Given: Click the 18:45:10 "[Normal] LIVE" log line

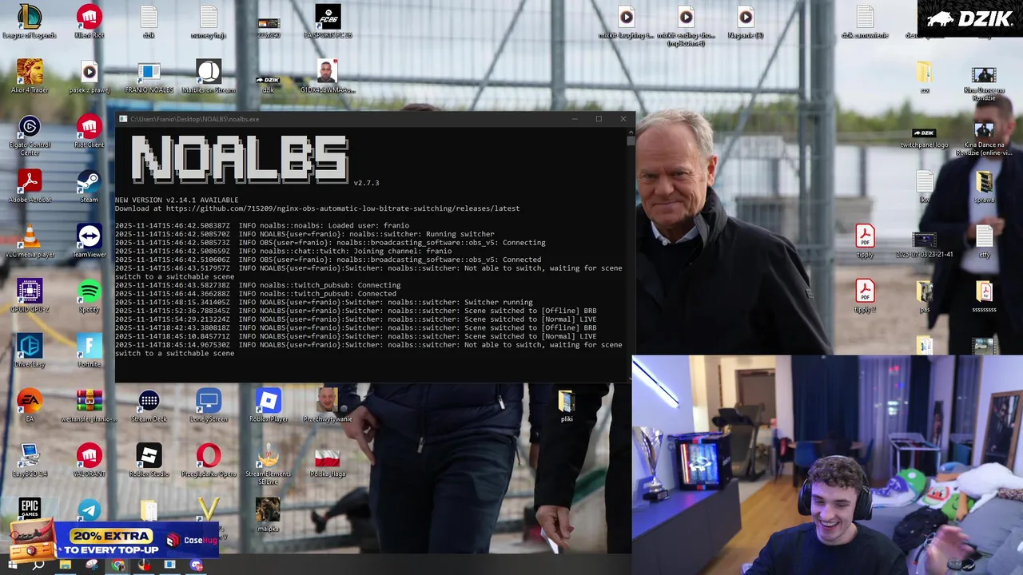Looking at the screenshot, I should pos(356,336).
